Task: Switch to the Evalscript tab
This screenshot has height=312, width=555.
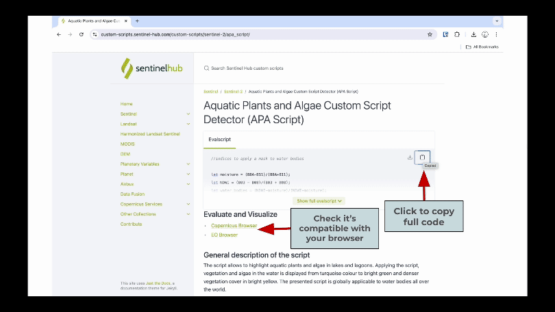Action: (x=219, y=140)
